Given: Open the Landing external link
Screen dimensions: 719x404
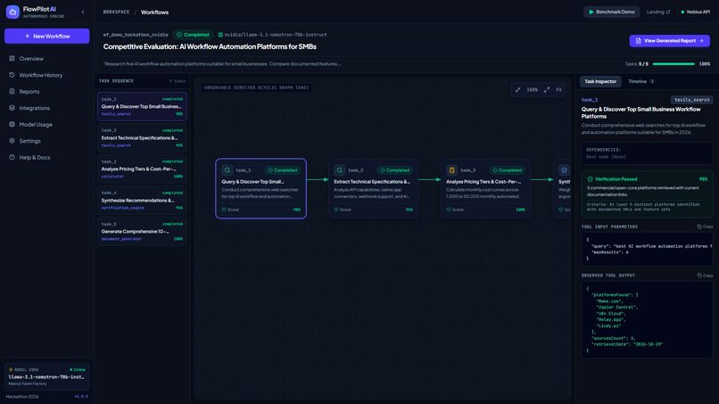Looking at the screenshot, I should coord(658,12).
